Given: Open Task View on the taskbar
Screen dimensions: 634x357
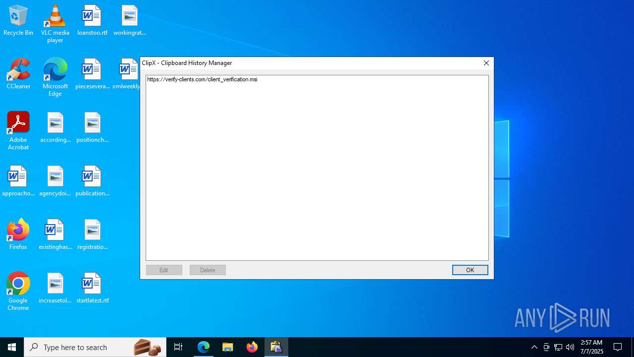Looking at the screenshot, I should (x=178, y=347).
